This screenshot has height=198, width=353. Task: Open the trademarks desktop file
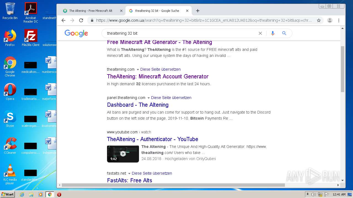(31, 94)
